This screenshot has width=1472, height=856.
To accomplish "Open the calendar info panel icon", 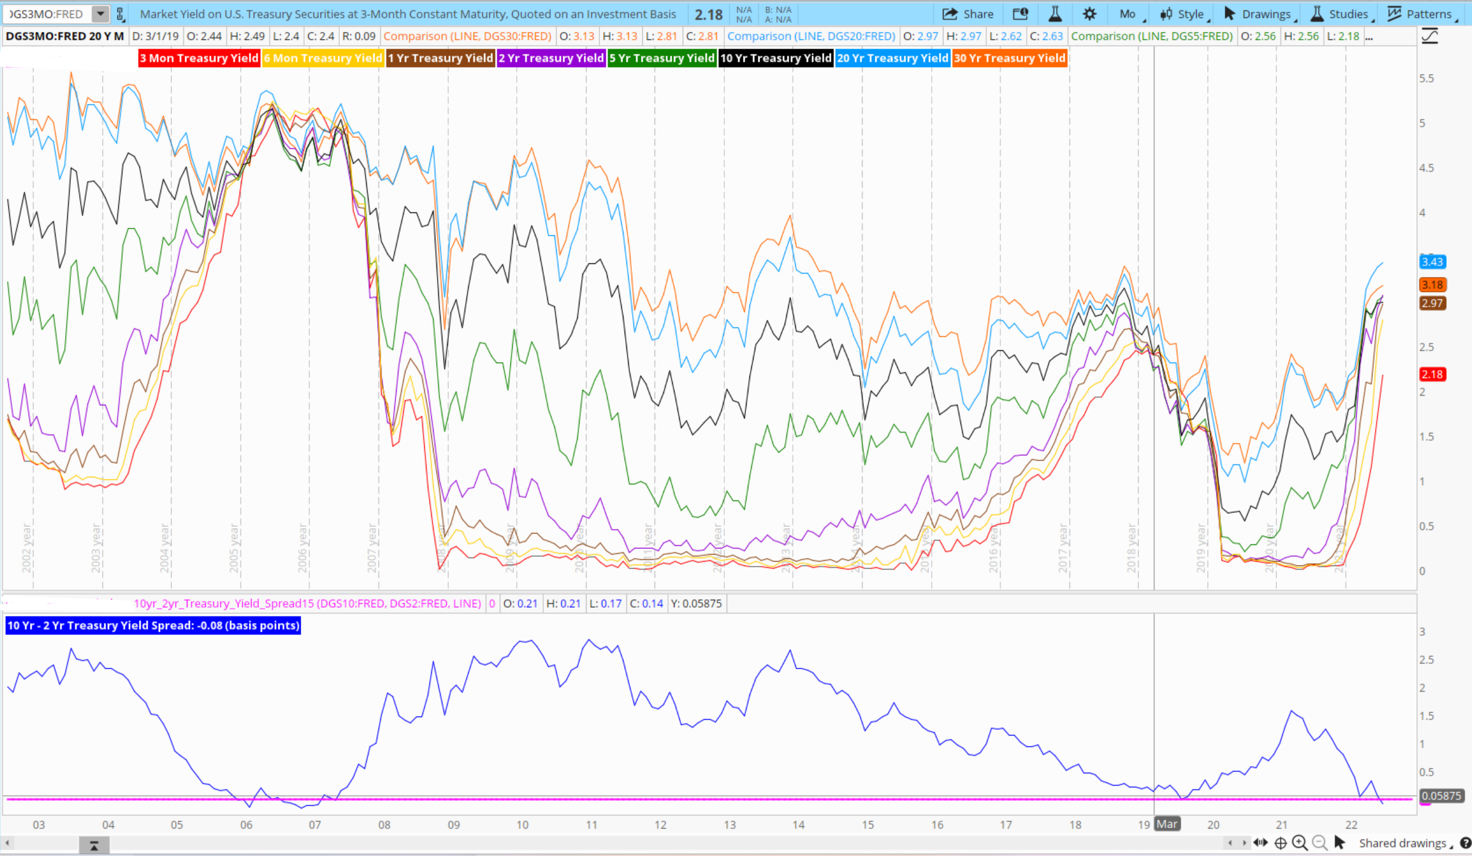I will 1020,14.
